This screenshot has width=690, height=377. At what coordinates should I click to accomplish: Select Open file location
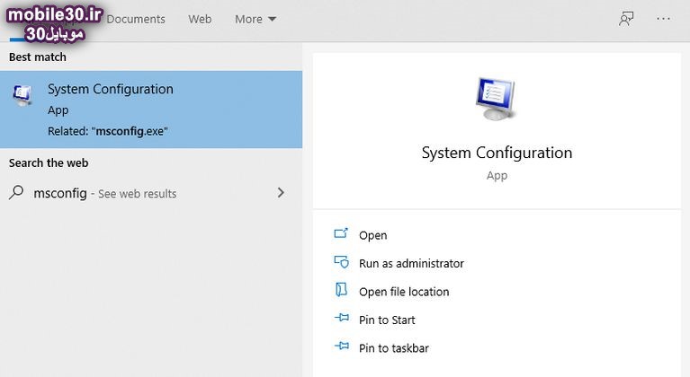click(404, 292)
